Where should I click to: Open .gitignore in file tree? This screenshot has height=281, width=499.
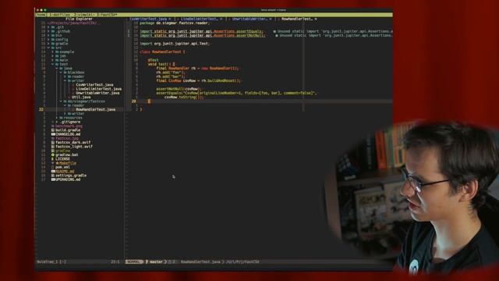[70, 122]
